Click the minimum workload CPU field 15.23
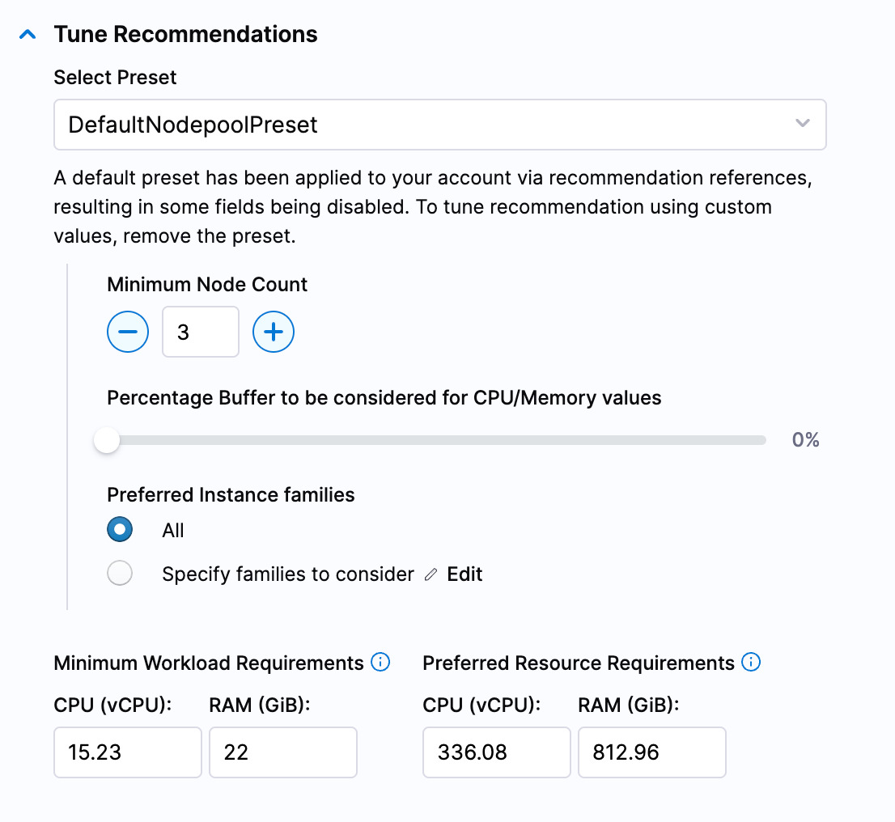The image size is (895, 822). pos(127,752)
